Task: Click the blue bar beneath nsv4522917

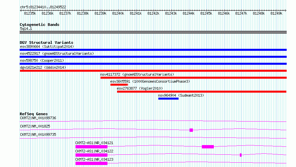Action: (x=153, y=57)
